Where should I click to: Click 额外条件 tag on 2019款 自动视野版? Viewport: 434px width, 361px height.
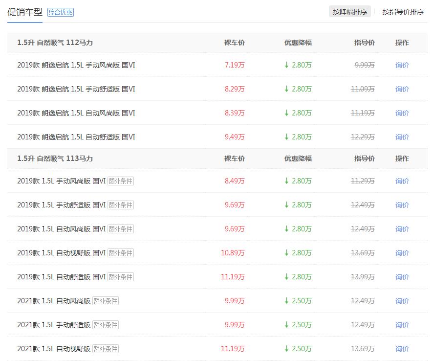(x=121, y=253)
